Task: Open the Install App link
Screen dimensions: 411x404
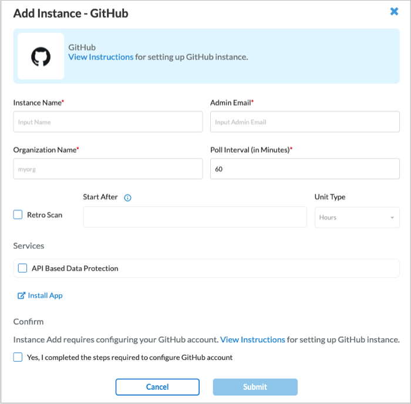Action: (45, 295)
